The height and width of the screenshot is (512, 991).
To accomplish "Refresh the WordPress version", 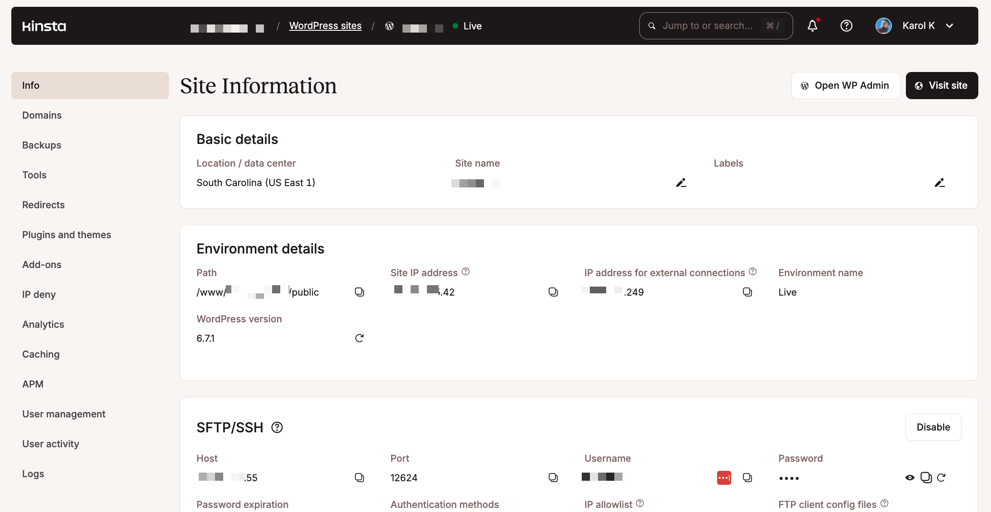I will click(359, 338).
